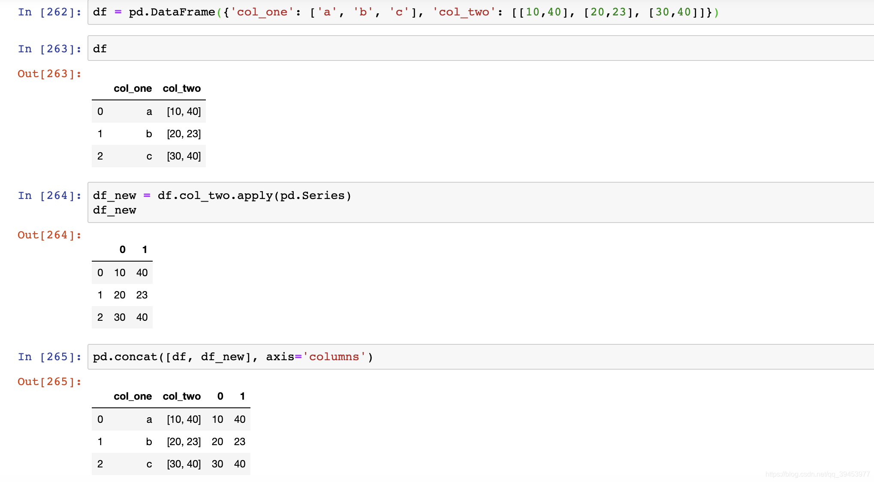Click inside the df_new apply(pd.Series) cell

point(472,202)
